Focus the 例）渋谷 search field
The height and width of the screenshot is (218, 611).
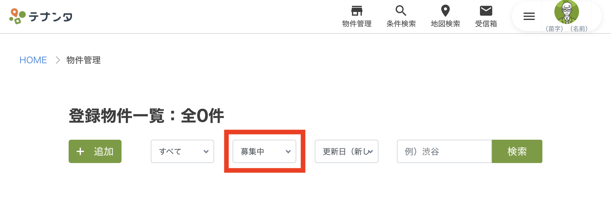444,151
